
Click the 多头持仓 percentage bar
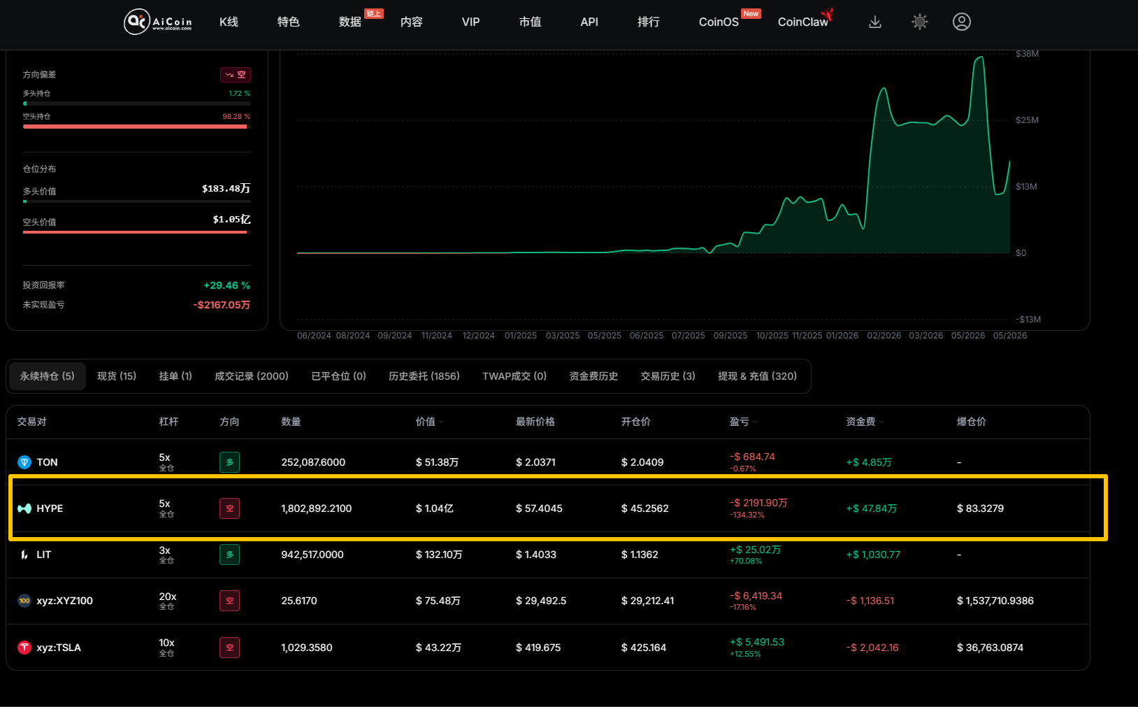point(137,103)
